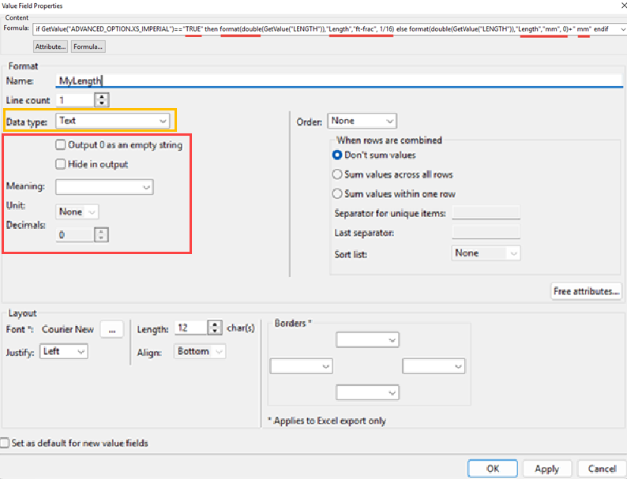Open the Data type dropdown
Viewport: 627px width, 479px height.
pyautogui.click(x=113, y=121)
